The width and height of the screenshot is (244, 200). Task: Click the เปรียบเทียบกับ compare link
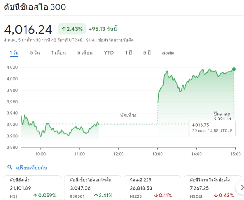[x=32, y=168]
